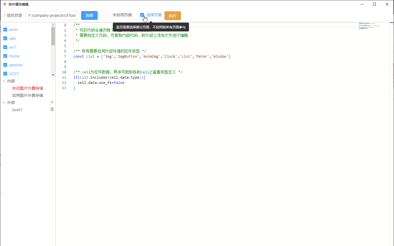Close the 控件属性编辑 window
The image size is (394, 246).
click(387, 4)
